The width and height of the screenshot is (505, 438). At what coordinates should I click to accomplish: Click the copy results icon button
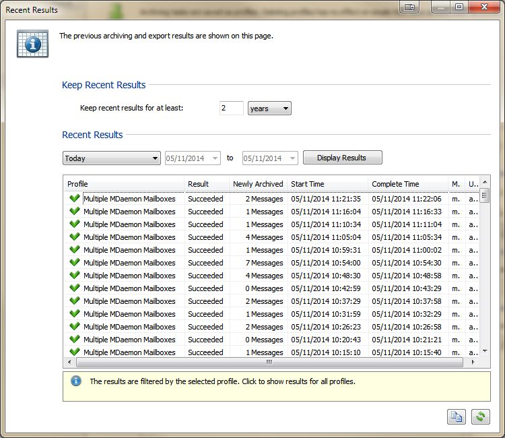pyautogui.click(x=457, y=416)
